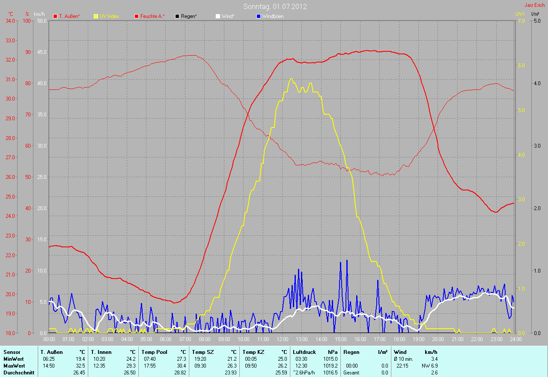Image resolution: width=548 pixels, height=377 pixels.
Task: Click the 'Wind' table column header
Action: click(x=400, y=352)
